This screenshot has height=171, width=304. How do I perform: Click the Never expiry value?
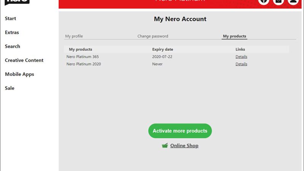click(x=157, y=64)
